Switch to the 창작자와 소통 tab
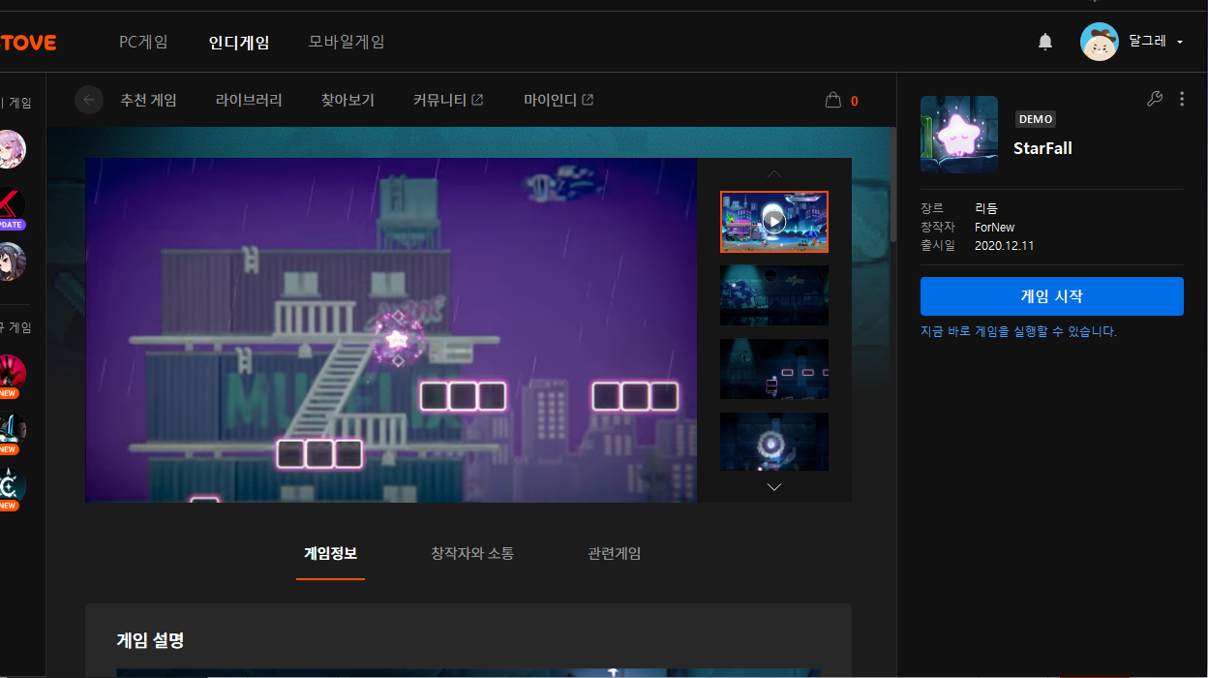The image size is (1208, 678). [x=472, y=554]
